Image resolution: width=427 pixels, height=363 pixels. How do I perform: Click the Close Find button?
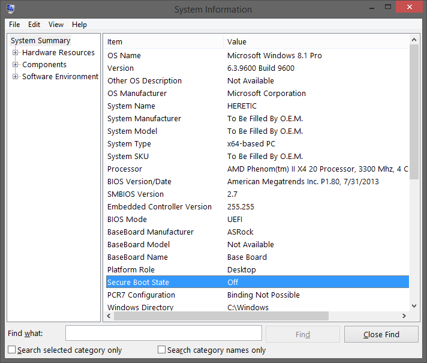tap(381, 334)
